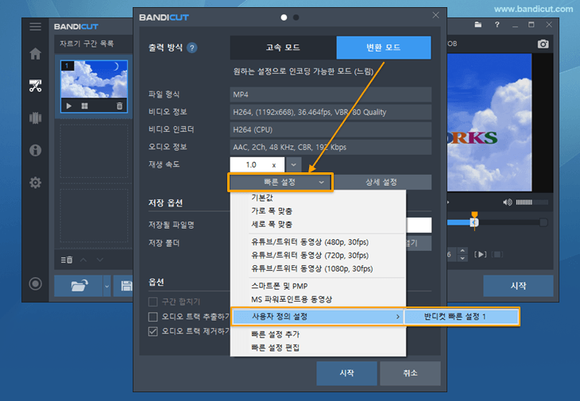Select the Join mode icon in sidebar
Viewport: 580px width, 401px height.
(x=35, y=118)
